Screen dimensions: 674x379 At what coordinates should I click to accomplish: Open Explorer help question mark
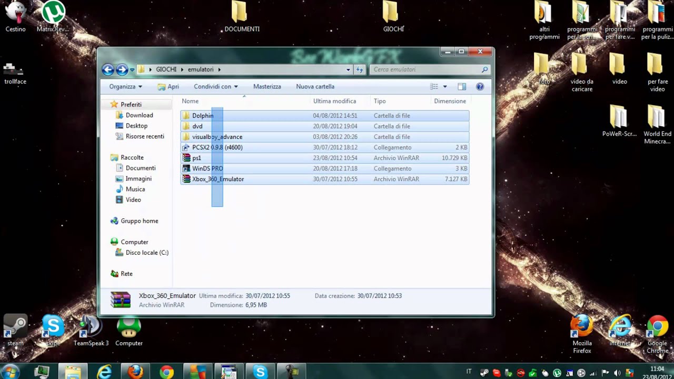[x=480, y=86]
